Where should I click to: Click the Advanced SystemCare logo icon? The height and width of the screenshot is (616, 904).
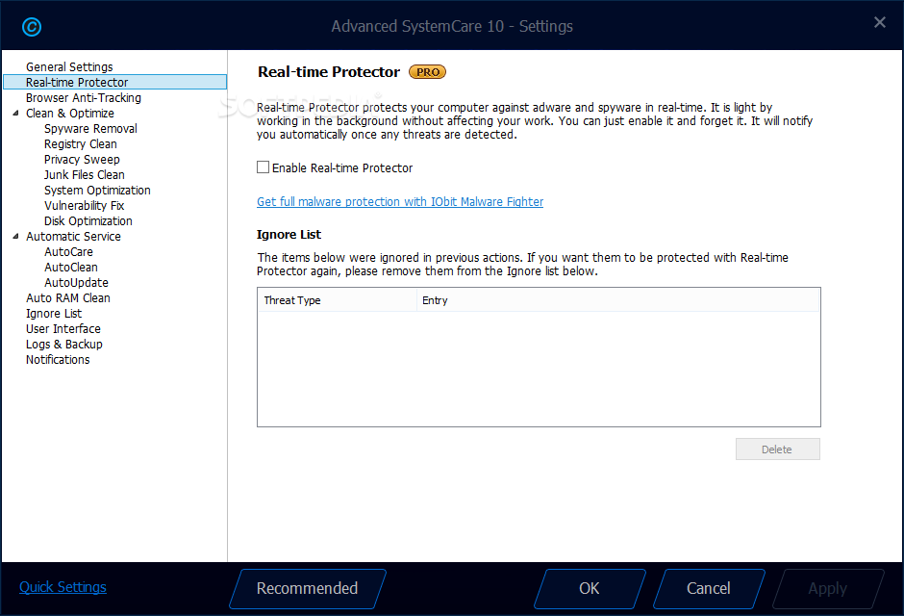point(32,27)
